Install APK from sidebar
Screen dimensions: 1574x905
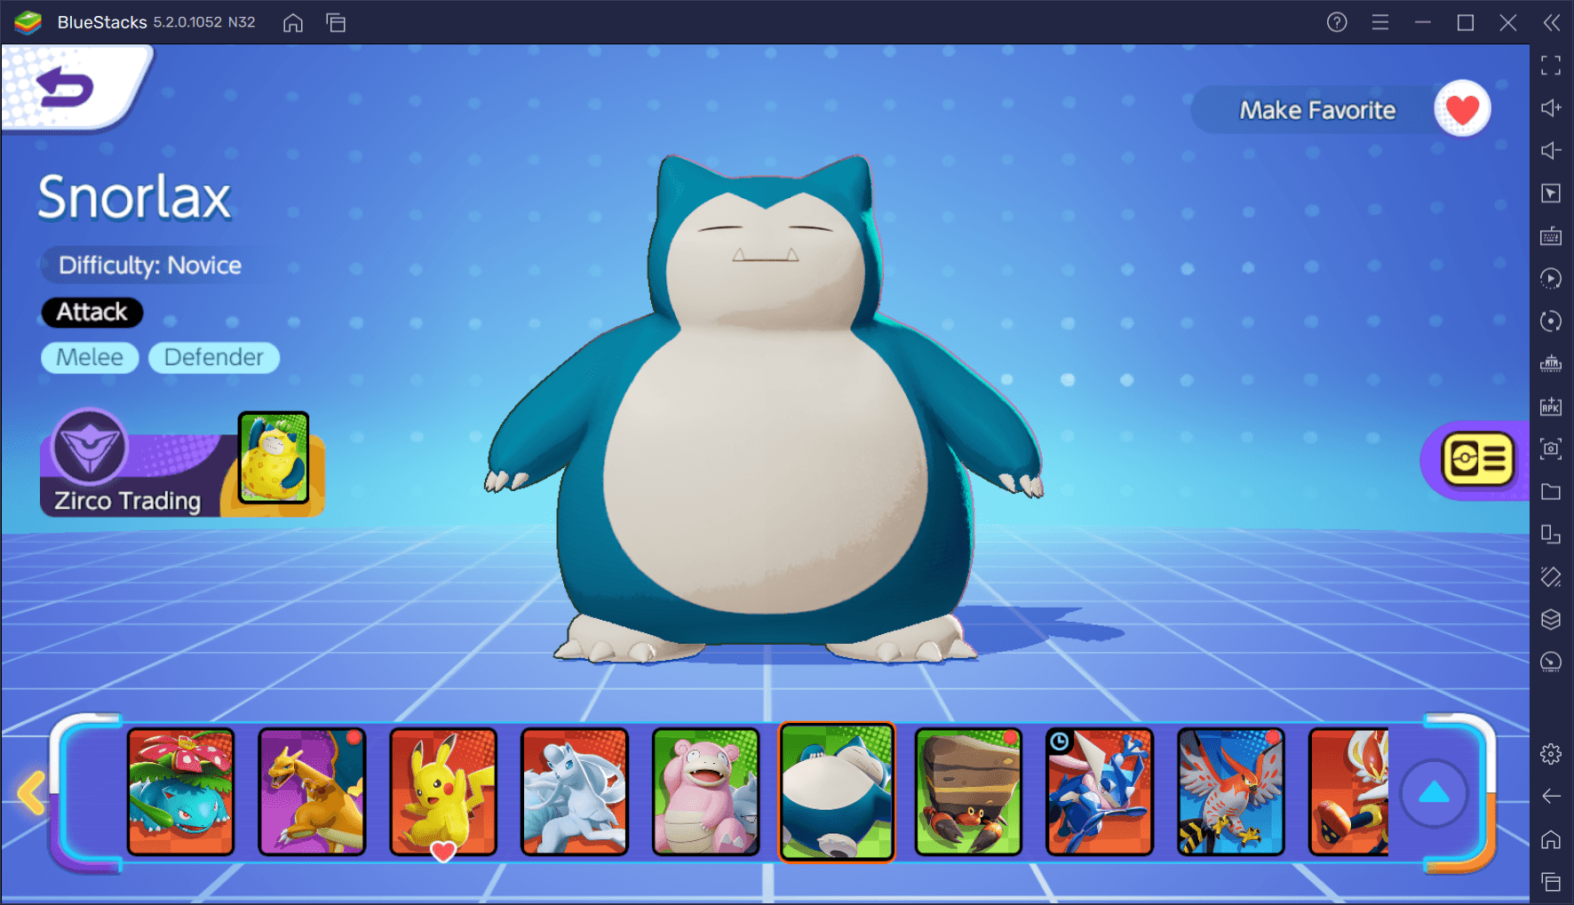(x=1551, y=406)
